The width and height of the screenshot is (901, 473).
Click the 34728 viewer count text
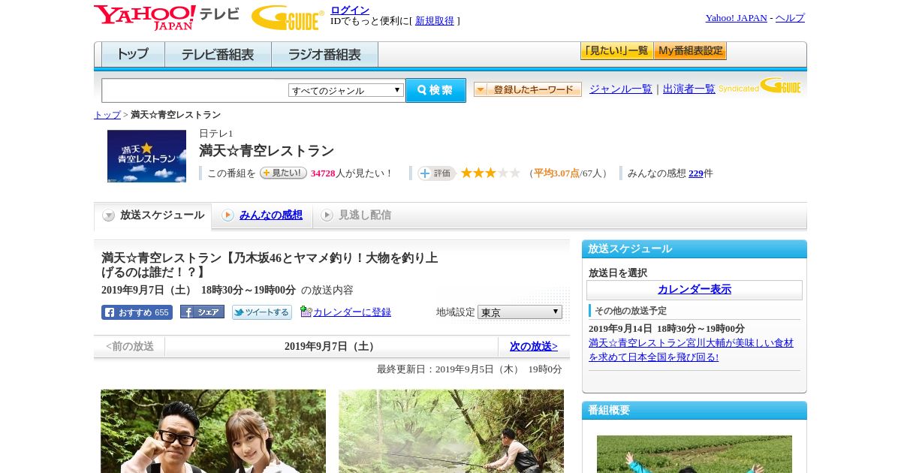click(323, 173)
